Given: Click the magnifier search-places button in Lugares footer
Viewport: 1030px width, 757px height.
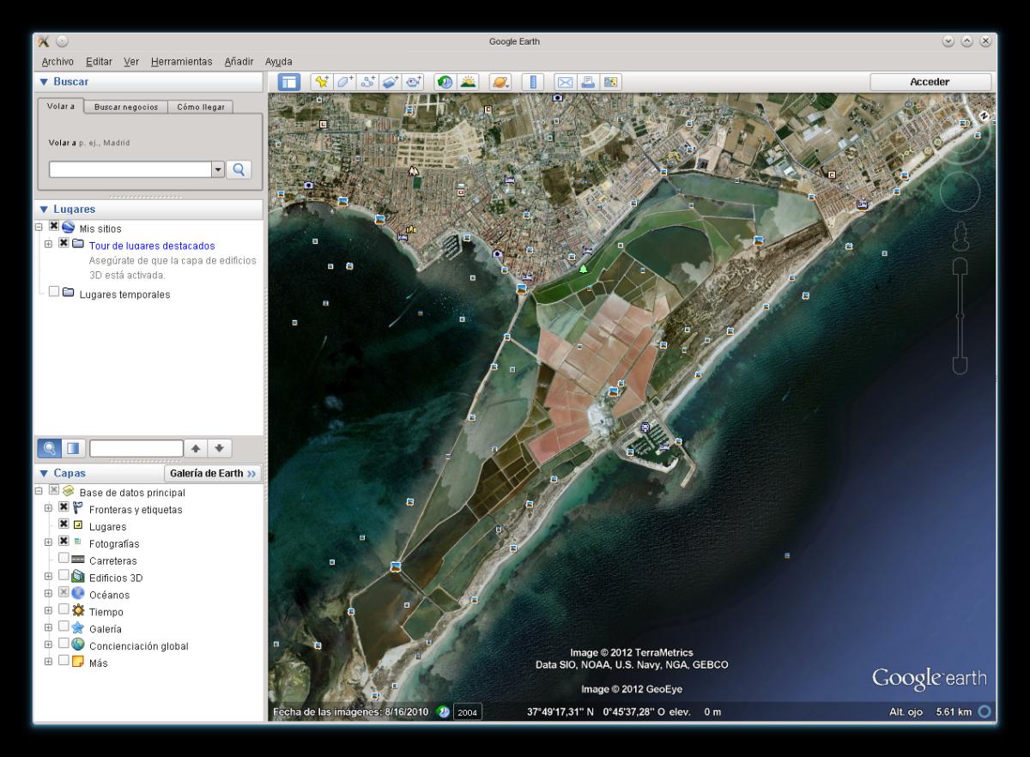Looking at the screenshot, I should click(49, 448).
